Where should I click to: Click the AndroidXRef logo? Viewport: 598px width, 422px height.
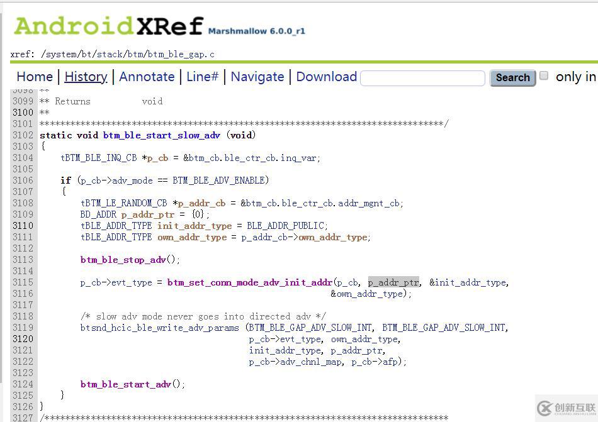pyautogui.click(x=108, y=26)
